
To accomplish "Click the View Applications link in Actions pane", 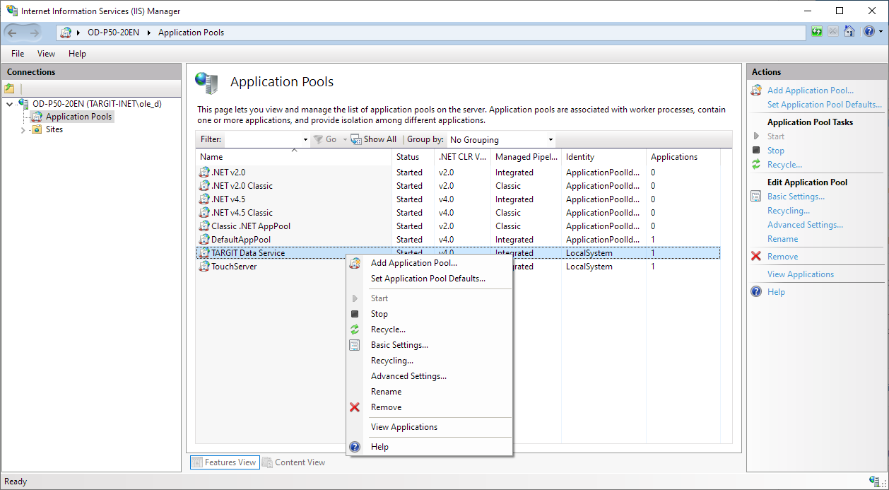I will pyautogui.click(x=801, y=274).
